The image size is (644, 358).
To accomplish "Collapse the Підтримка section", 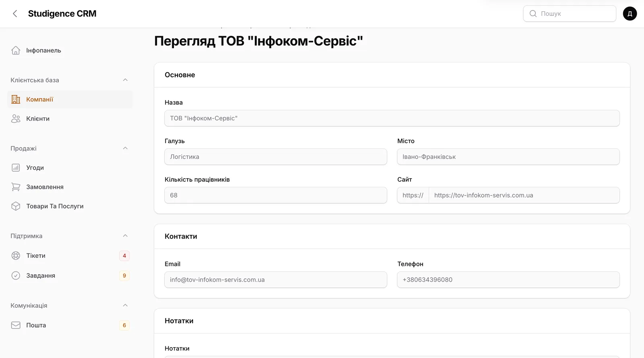I will click(125, 236).
